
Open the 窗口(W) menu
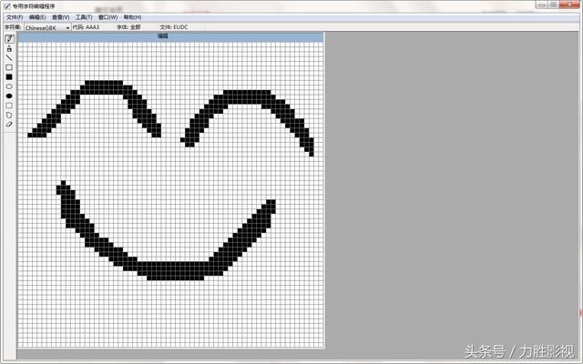coord(107,17)
